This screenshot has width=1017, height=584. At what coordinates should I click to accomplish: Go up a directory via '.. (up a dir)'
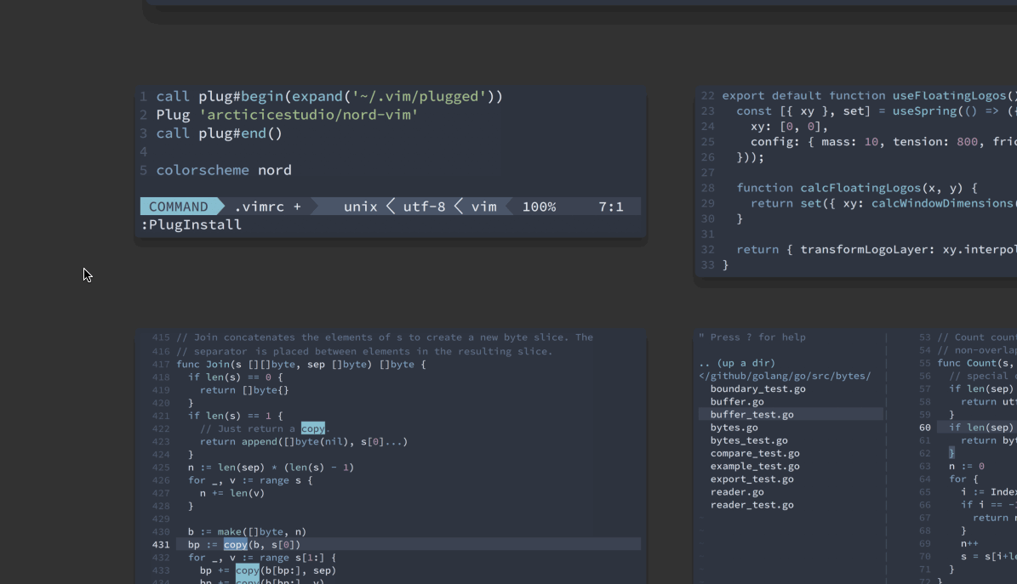pos(737,363)
